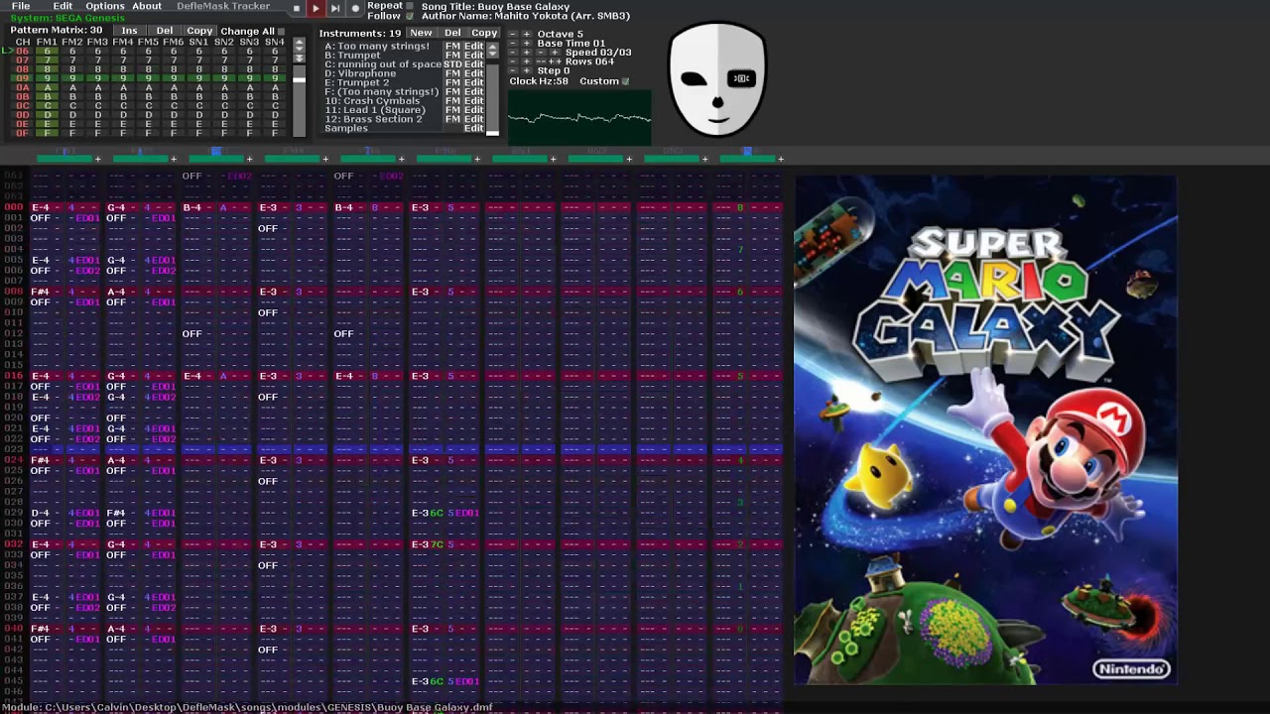
Task: Click instruments list vertical scrollbar
Action: click(493, 99)
